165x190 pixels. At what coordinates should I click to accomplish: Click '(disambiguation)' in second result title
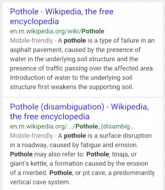click(72, 107)
